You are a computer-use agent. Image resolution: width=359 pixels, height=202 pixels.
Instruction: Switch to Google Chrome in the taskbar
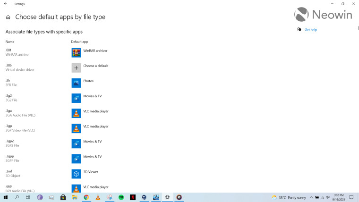point(86,197)
